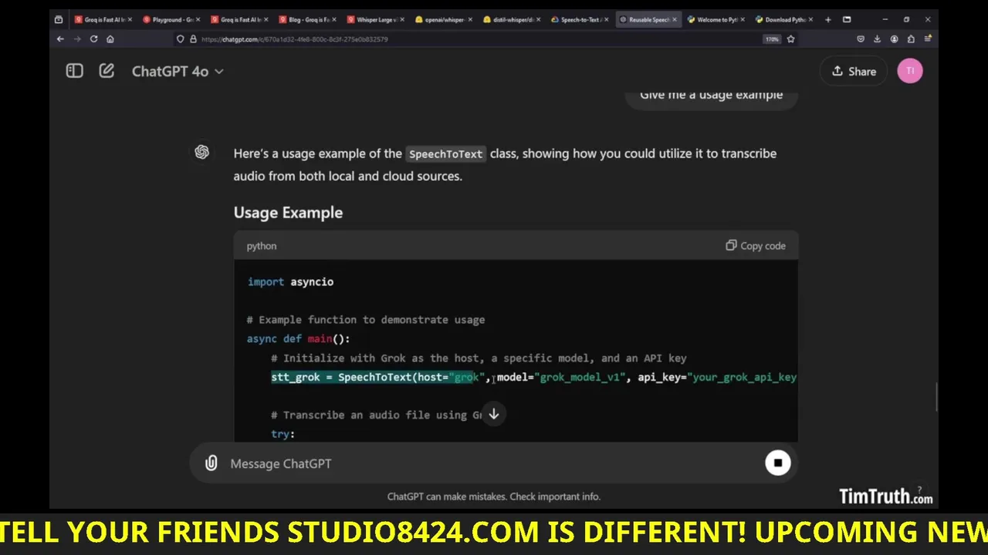988x555 pixels.
Task: Open the browser downloads panel
Action: click(877, 39)
